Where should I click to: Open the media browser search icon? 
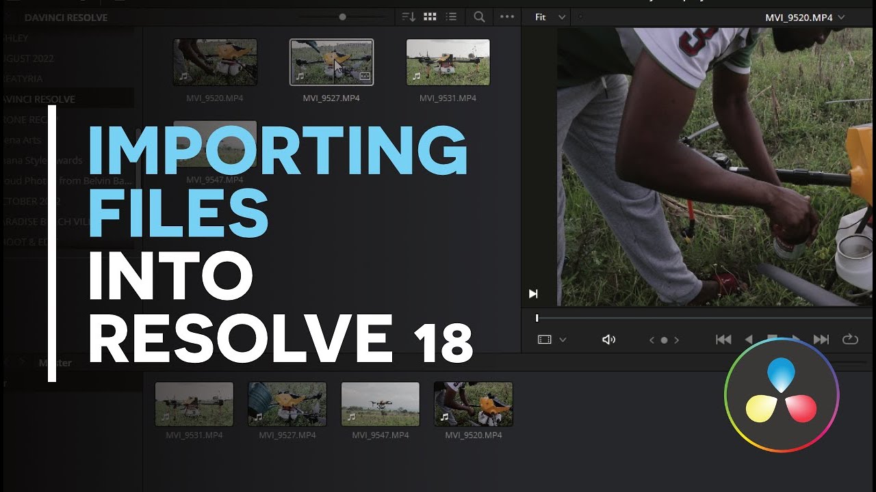pos(480,17)
